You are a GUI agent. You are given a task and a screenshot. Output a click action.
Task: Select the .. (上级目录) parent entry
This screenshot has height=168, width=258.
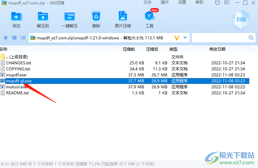point(17,57)
